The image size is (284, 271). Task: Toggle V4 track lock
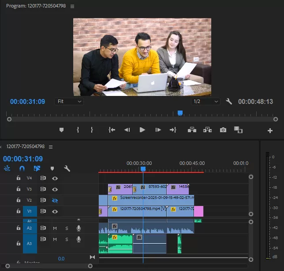click(19, 178)
